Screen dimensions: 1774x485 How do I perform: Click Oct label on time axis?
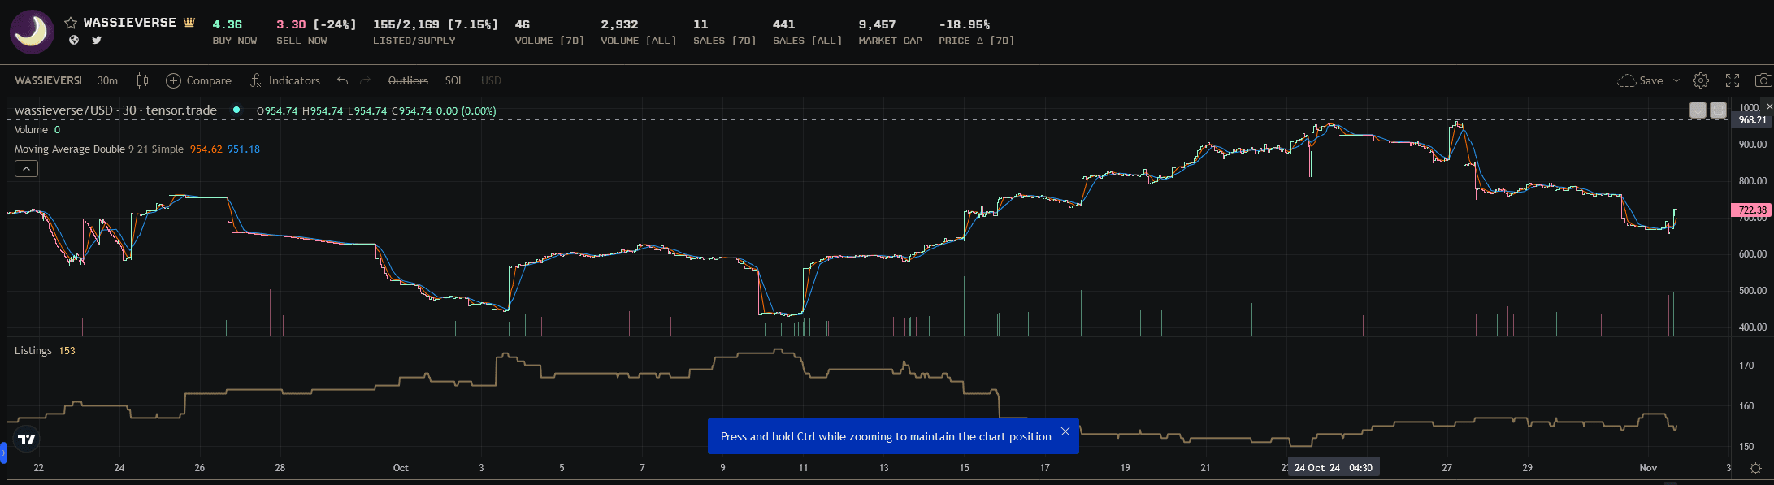401,468
